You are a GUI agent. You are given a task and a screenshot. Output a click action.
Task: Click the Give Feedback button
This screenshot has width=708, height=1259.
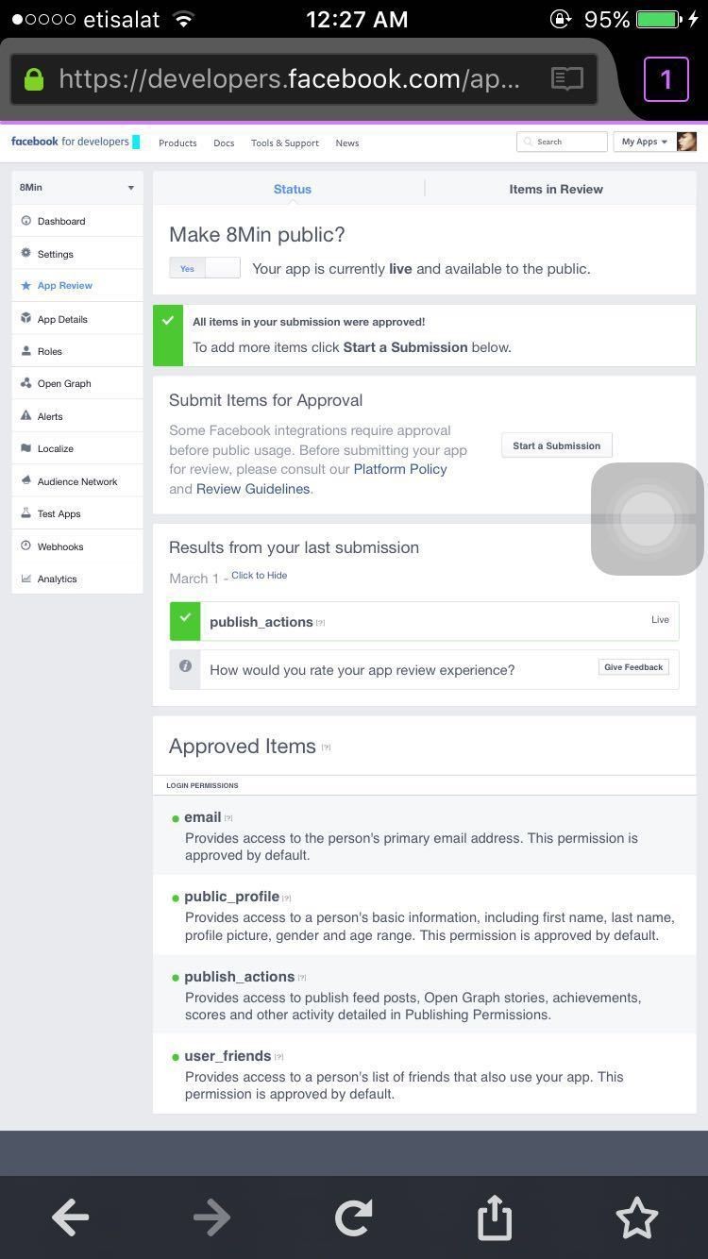point(633,667)
